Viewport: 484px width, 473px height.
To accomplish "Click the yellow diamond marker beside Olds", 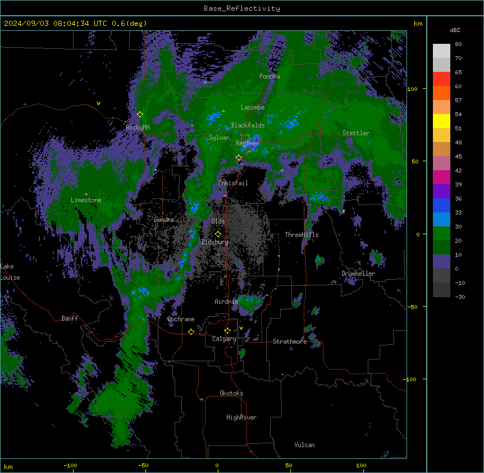I will 218,234.
